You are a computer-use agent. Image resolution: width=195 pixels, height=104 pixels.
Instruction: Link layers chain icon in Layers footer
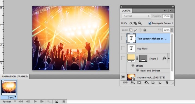tap(125, 83)
